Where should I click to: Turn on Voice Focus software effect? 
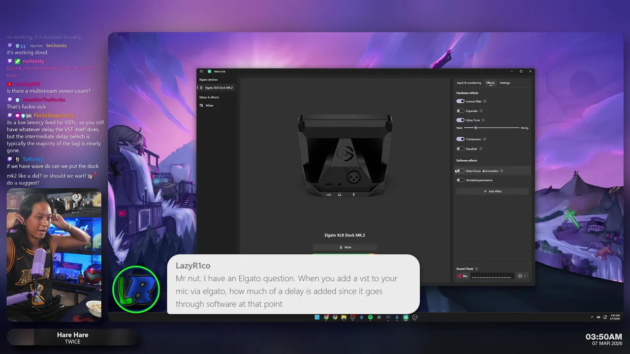(x=460, y=171)
